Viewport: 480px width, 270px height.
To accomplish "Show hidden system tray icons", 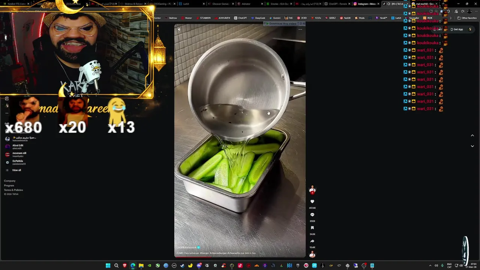I will coord(430,265).
